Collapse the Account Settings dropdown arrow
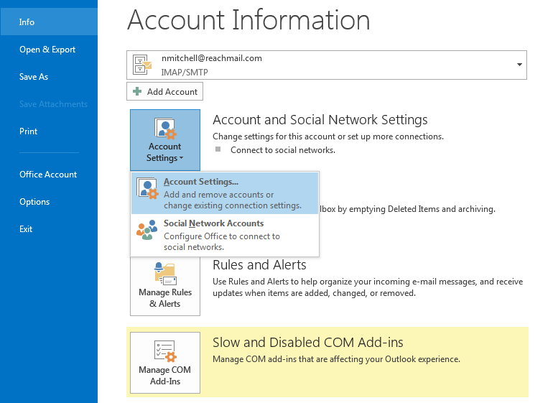The image size is (535, 403). click(181, 157)
